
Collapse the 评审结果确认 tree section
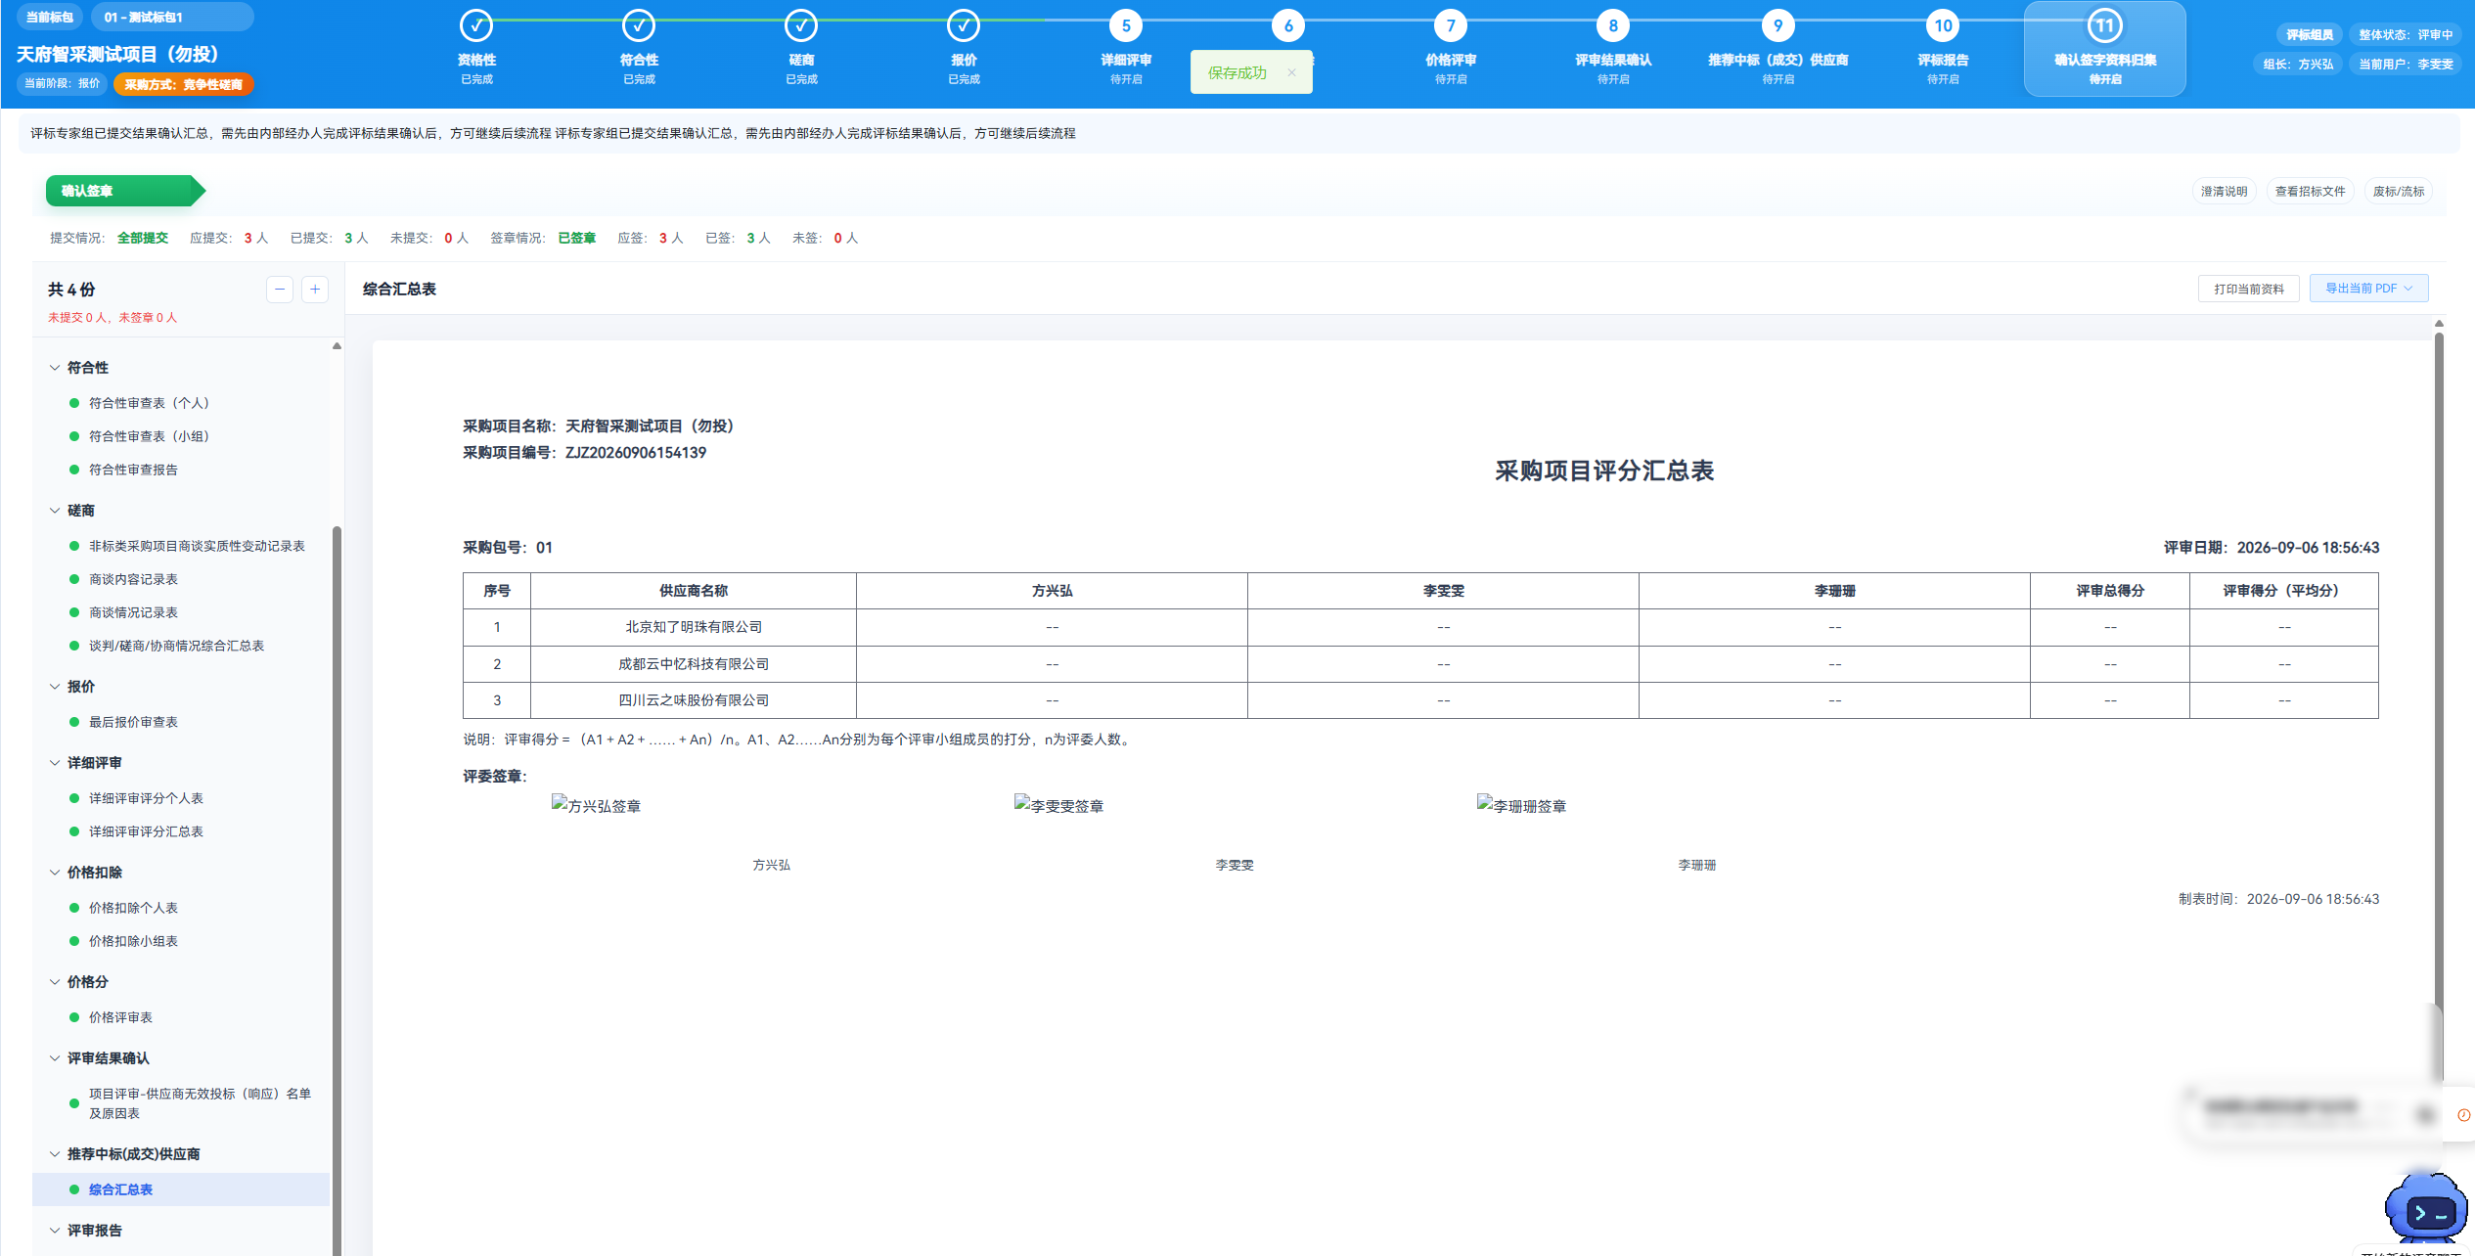pos(55,1058)
